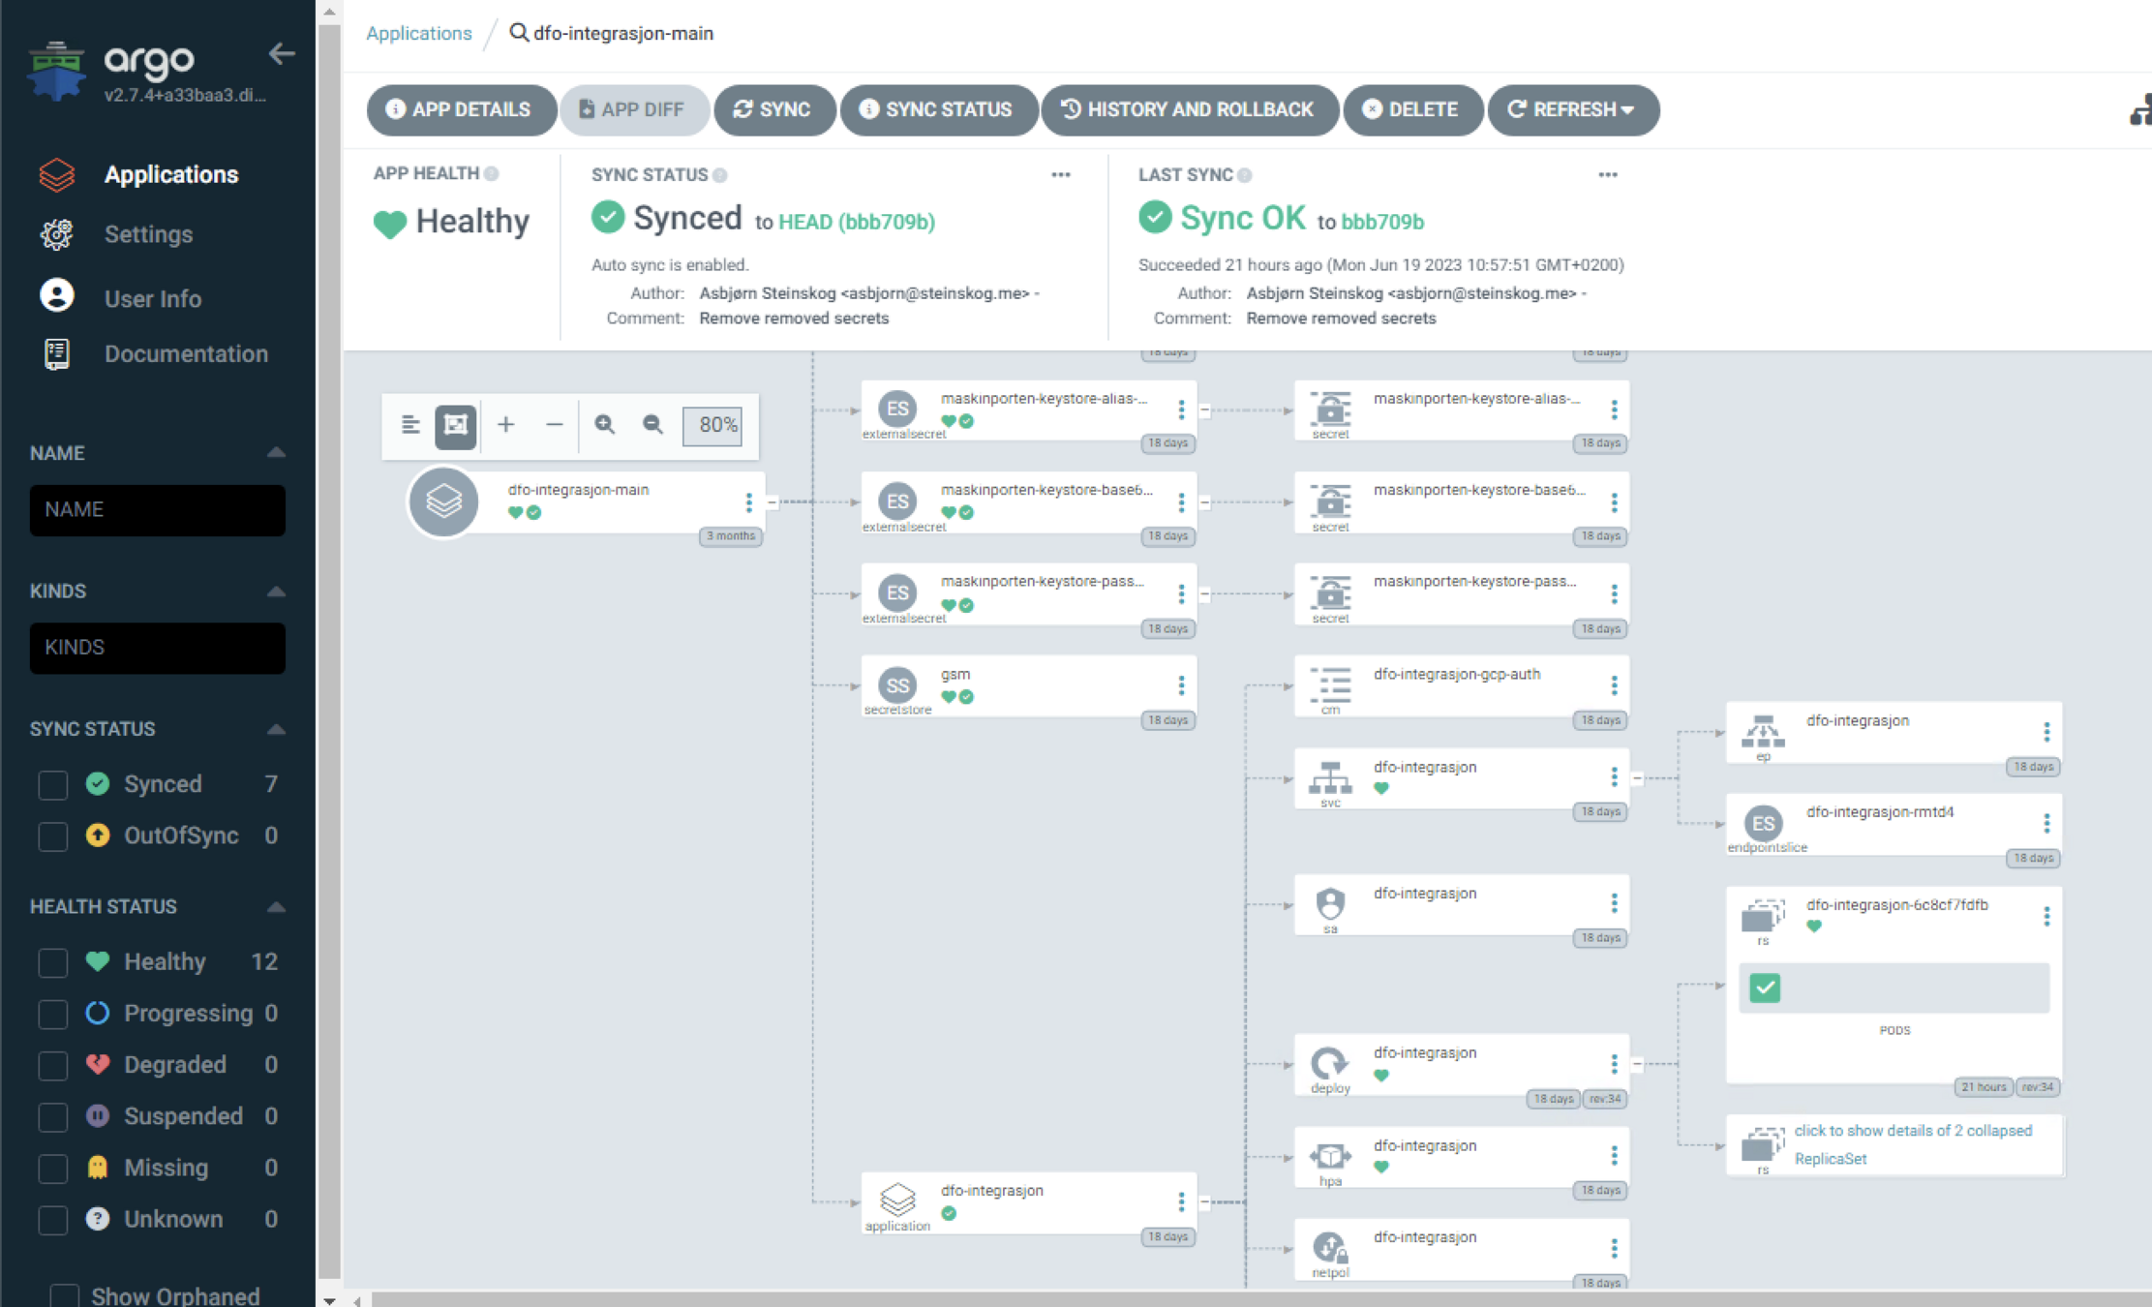Tick the Healthy health status checkbox
This screenshot has width=2152, height=1307.
[53, 962]
